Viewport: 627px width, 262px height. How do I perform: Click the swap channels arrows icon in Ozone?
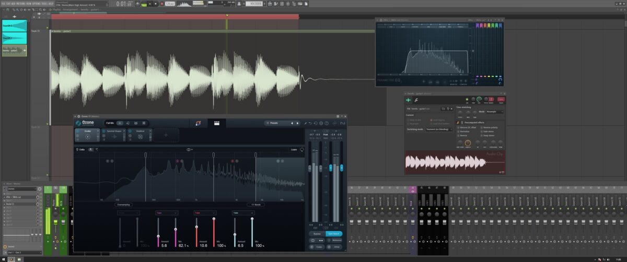coord(321,240)
